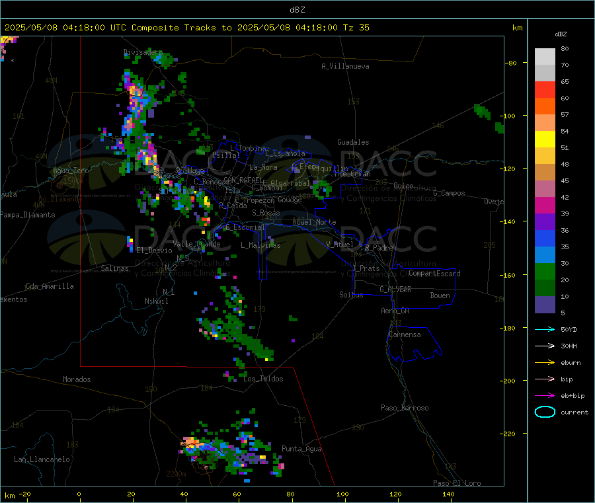This screenshot has width=595, height=503.
Task: Click the CompantEscard location label
Action: point(434,273)
